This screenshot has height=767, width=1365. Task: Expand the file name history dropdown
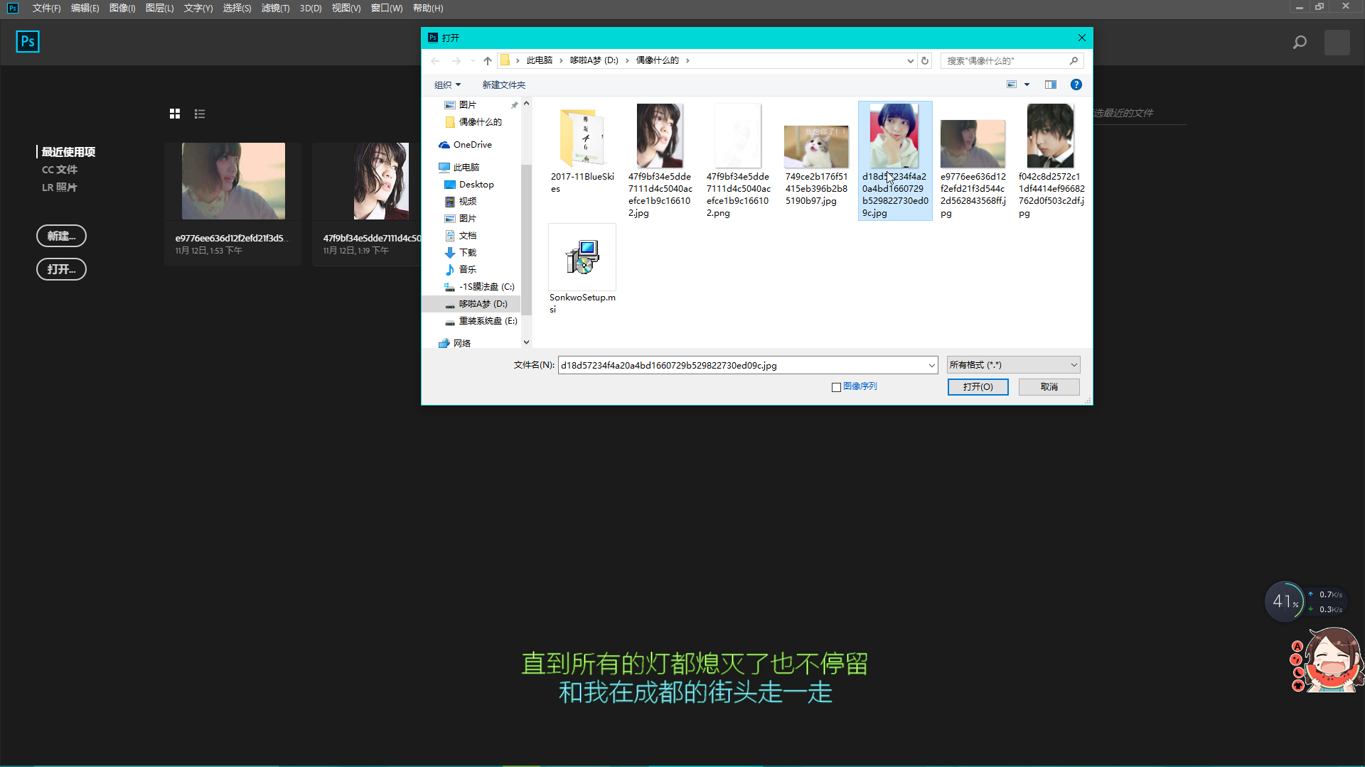pos(931,366)
